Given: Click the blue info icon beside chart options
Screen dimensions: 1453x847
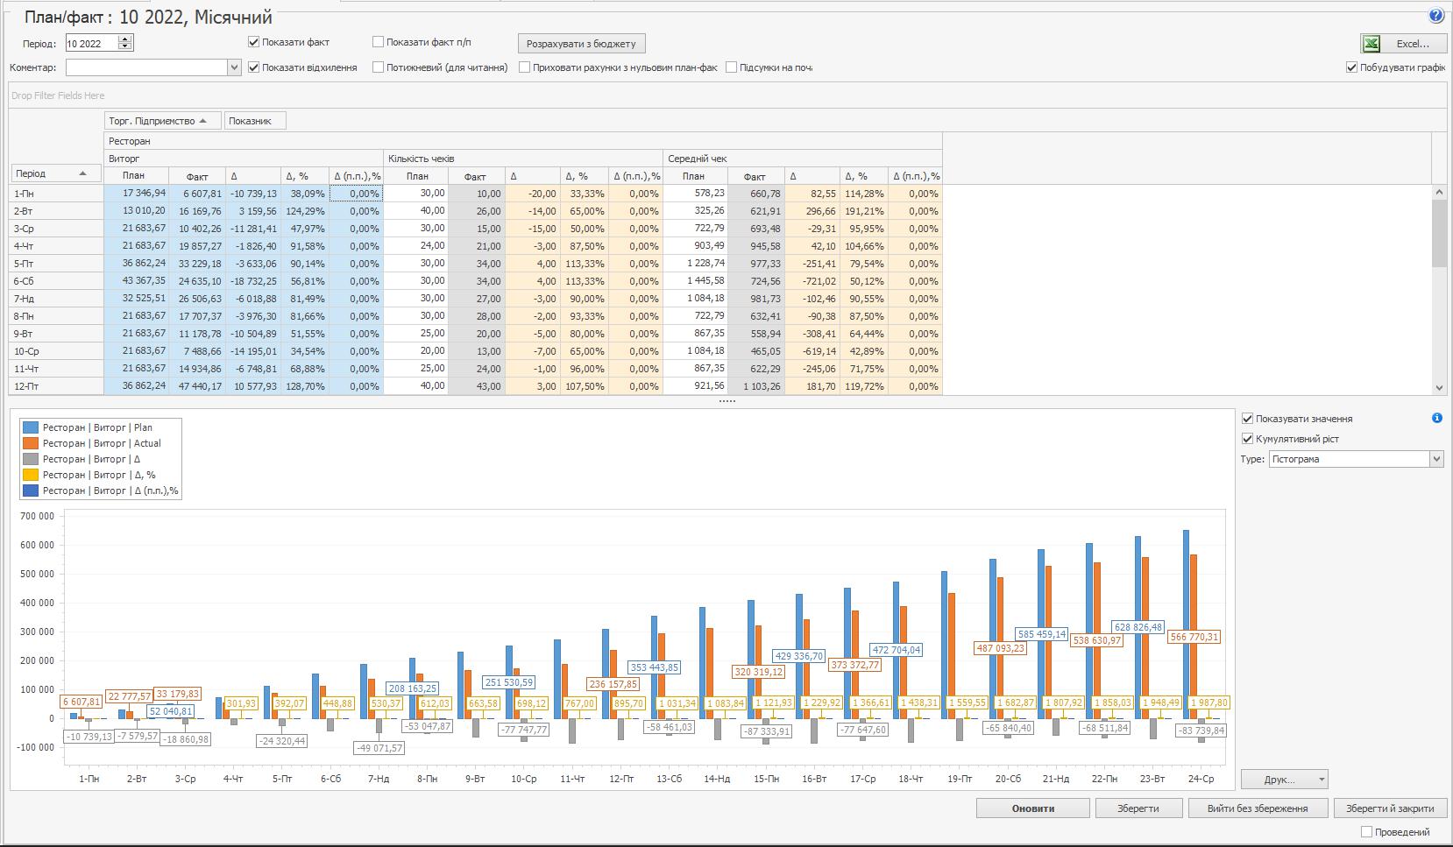Looking at the screenshot, I should pos(1436,419).
